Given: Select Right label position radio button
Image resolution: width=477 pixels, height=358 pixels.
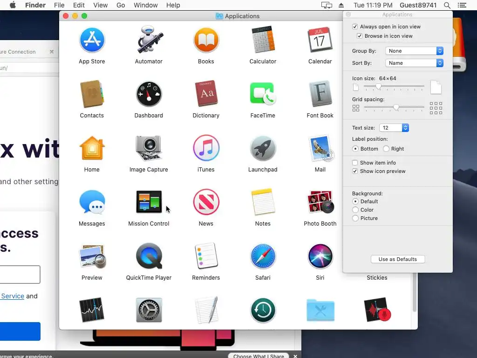Looking at the screenshot, I should 386,149.
